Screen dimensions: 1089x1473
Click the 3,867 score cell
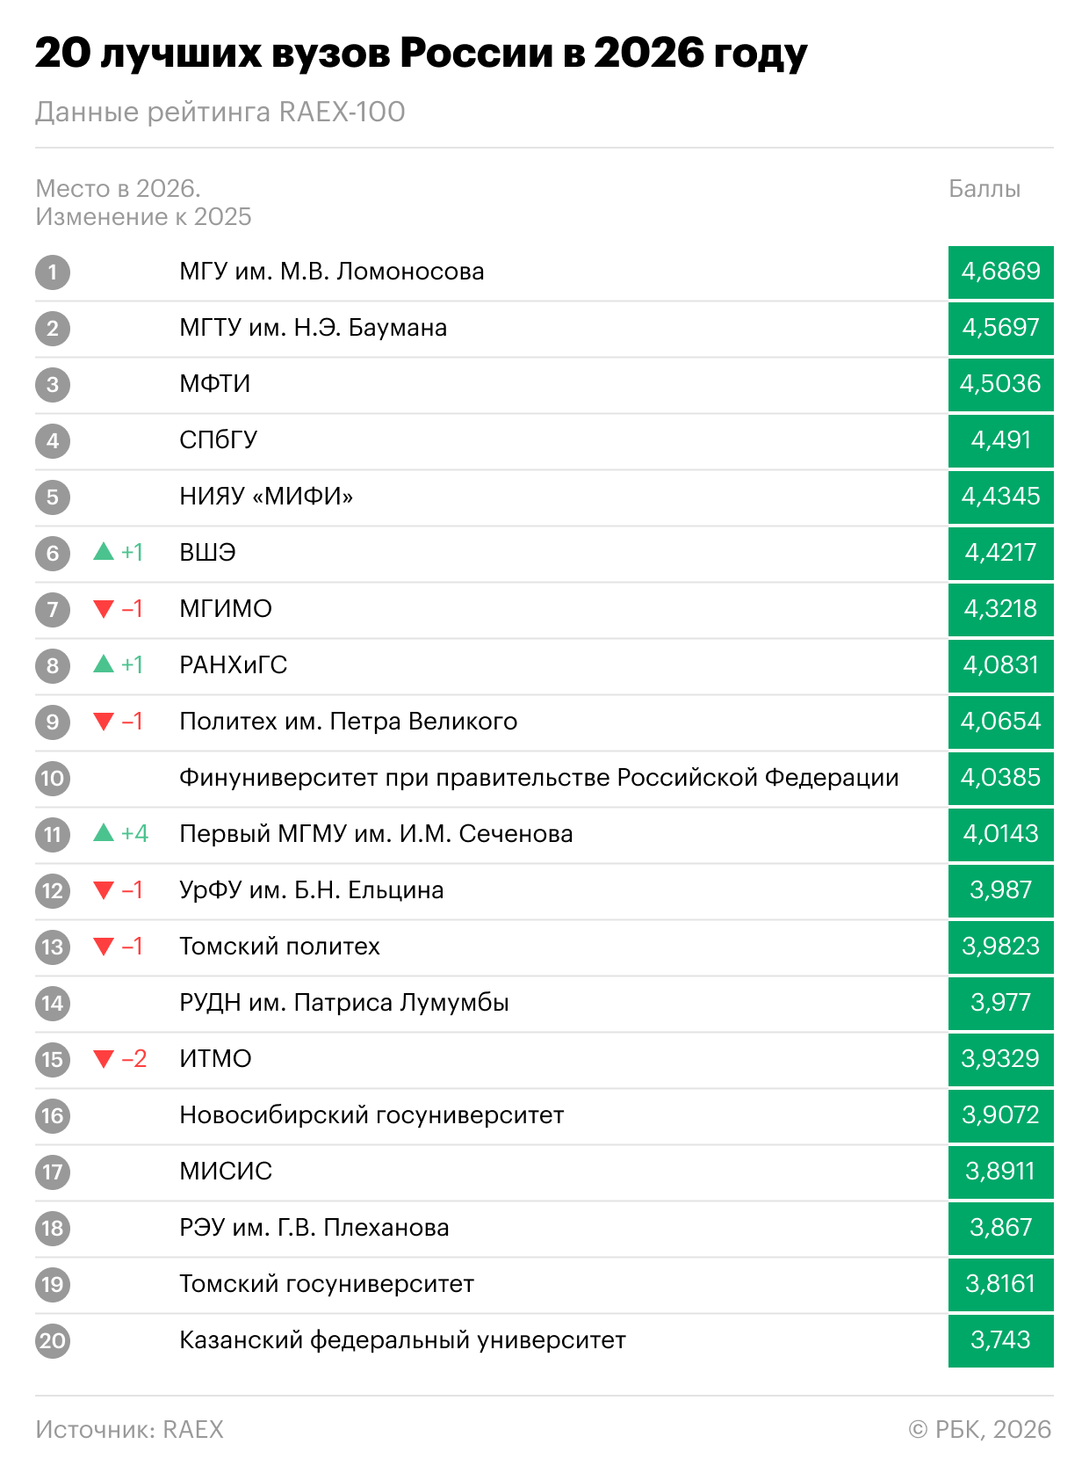click(x=1001, y=1229)
